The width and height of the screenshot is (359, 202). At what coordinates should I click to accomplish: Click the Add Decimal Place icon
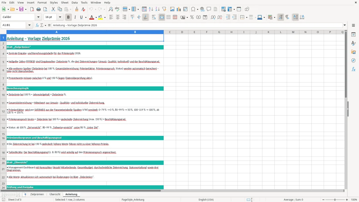pos(213,17)
